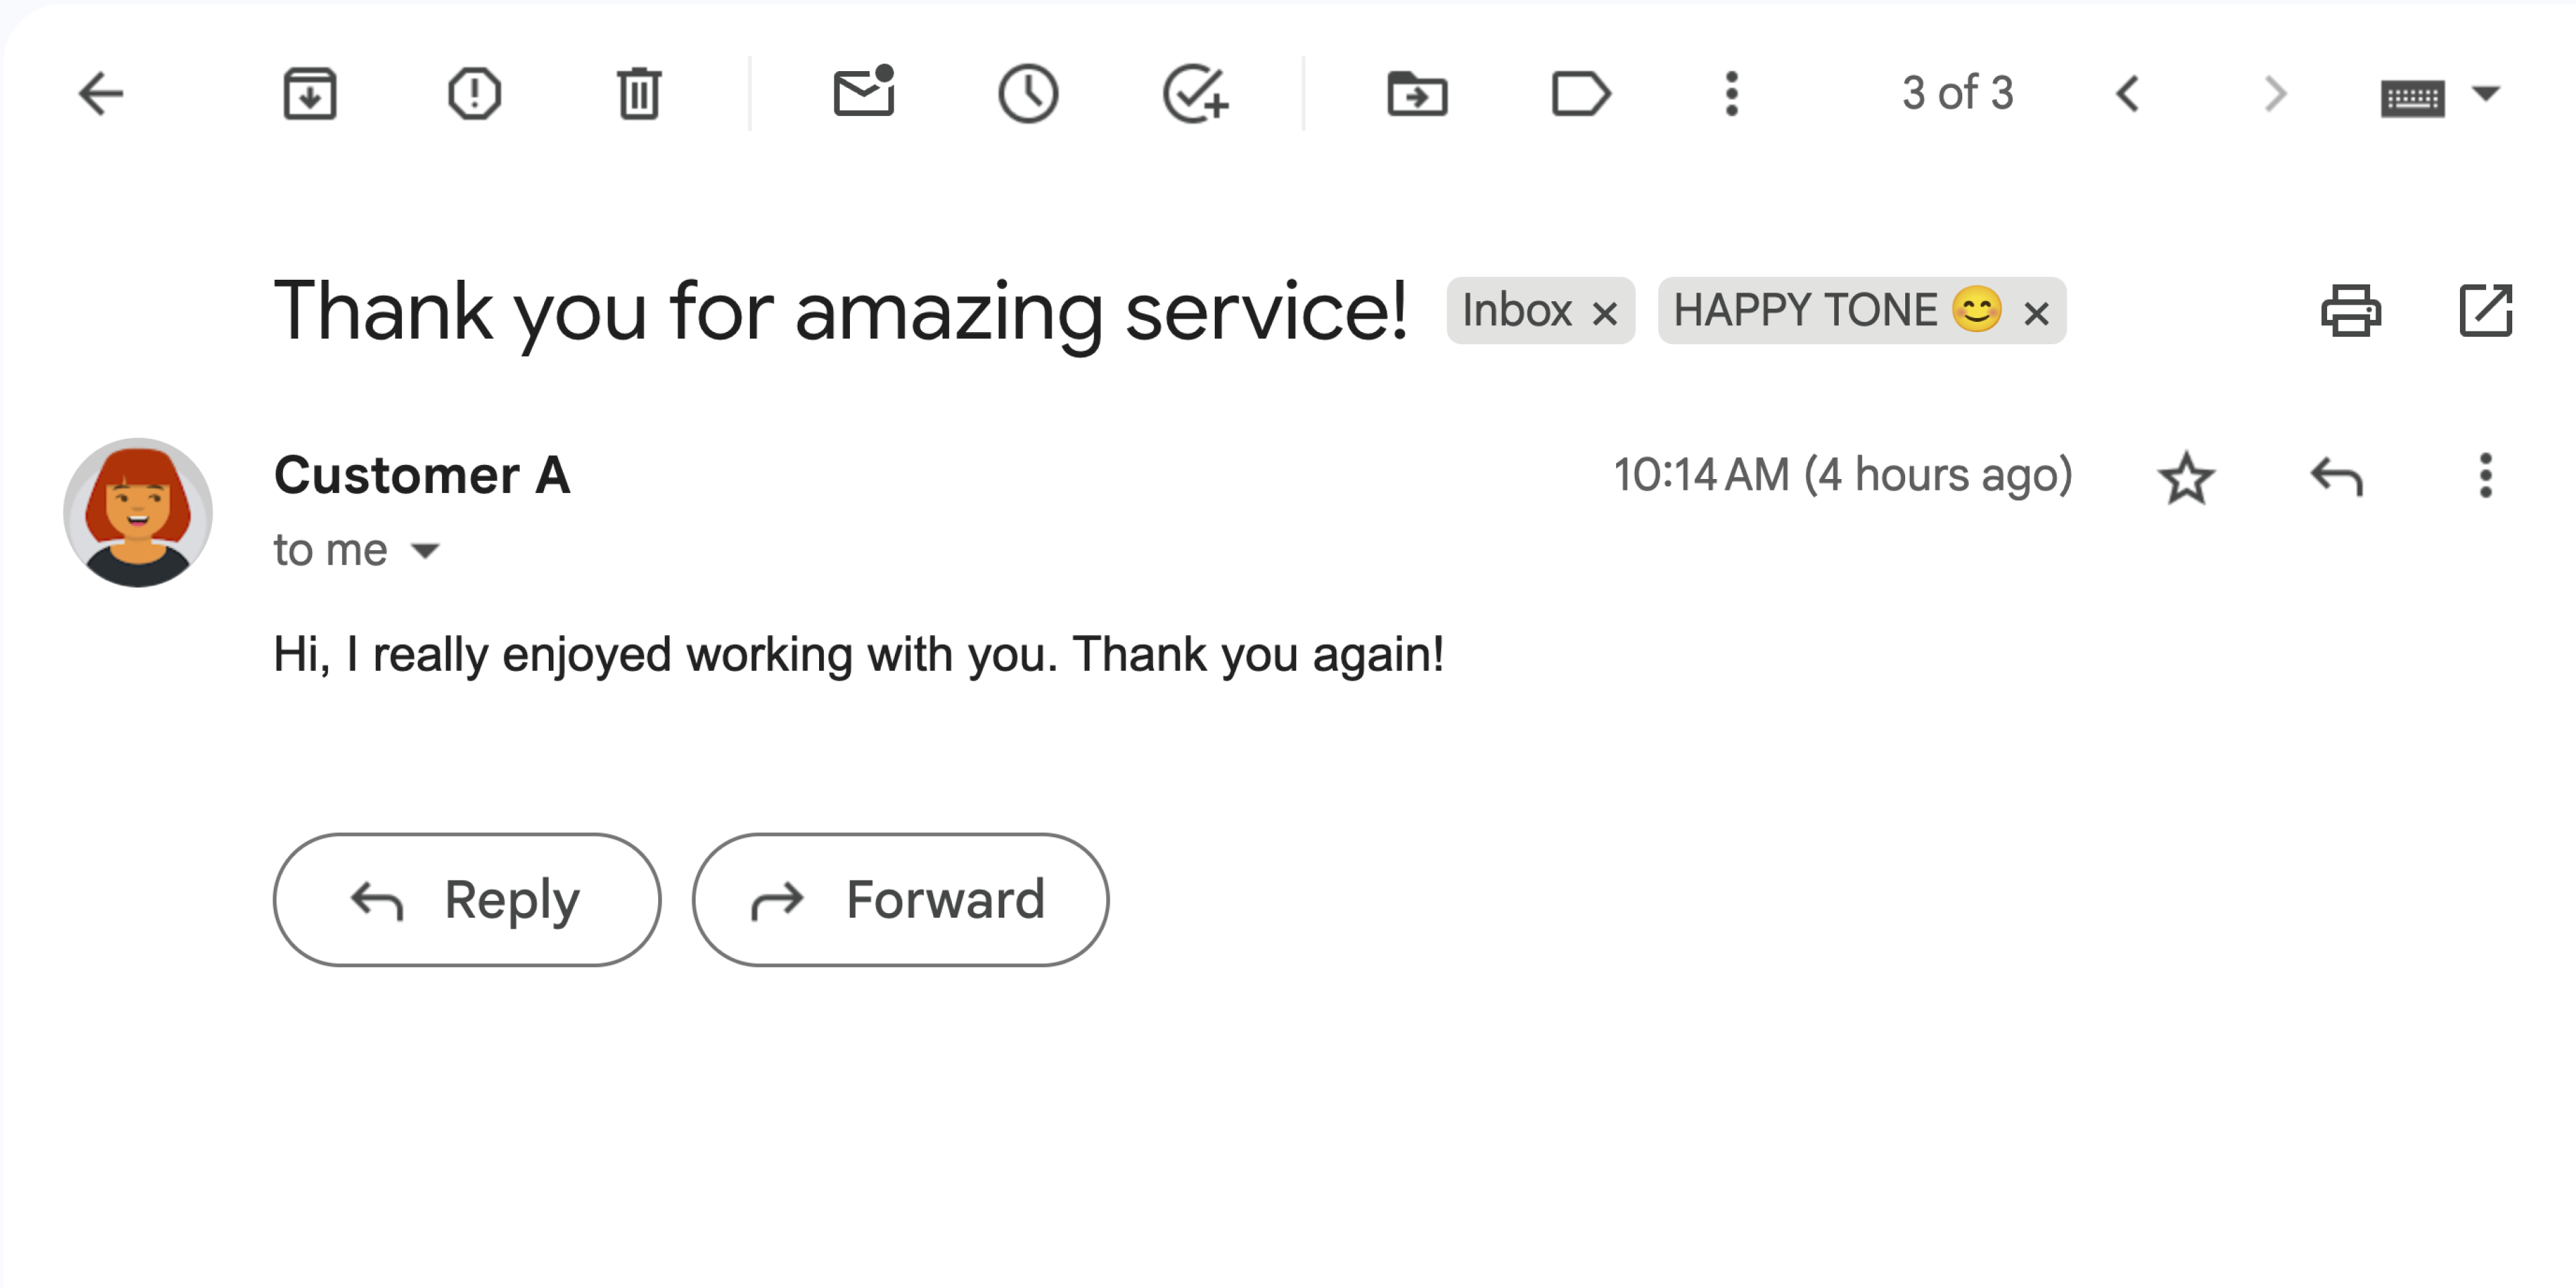Print this email

coord(2352,311)
